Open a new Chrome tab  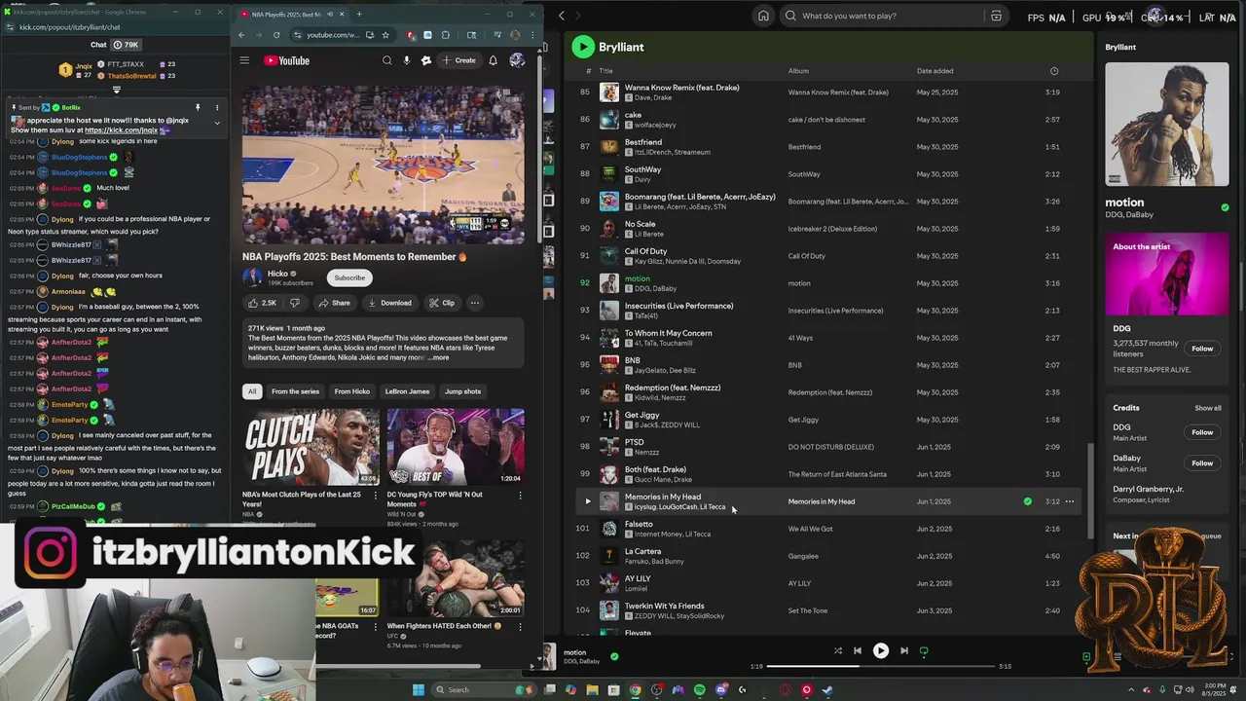click(358, 14)
